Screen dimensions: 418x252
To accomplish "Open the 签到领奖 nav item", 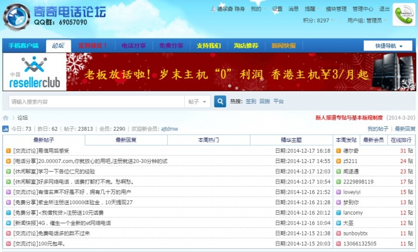I will pos(92,46).
